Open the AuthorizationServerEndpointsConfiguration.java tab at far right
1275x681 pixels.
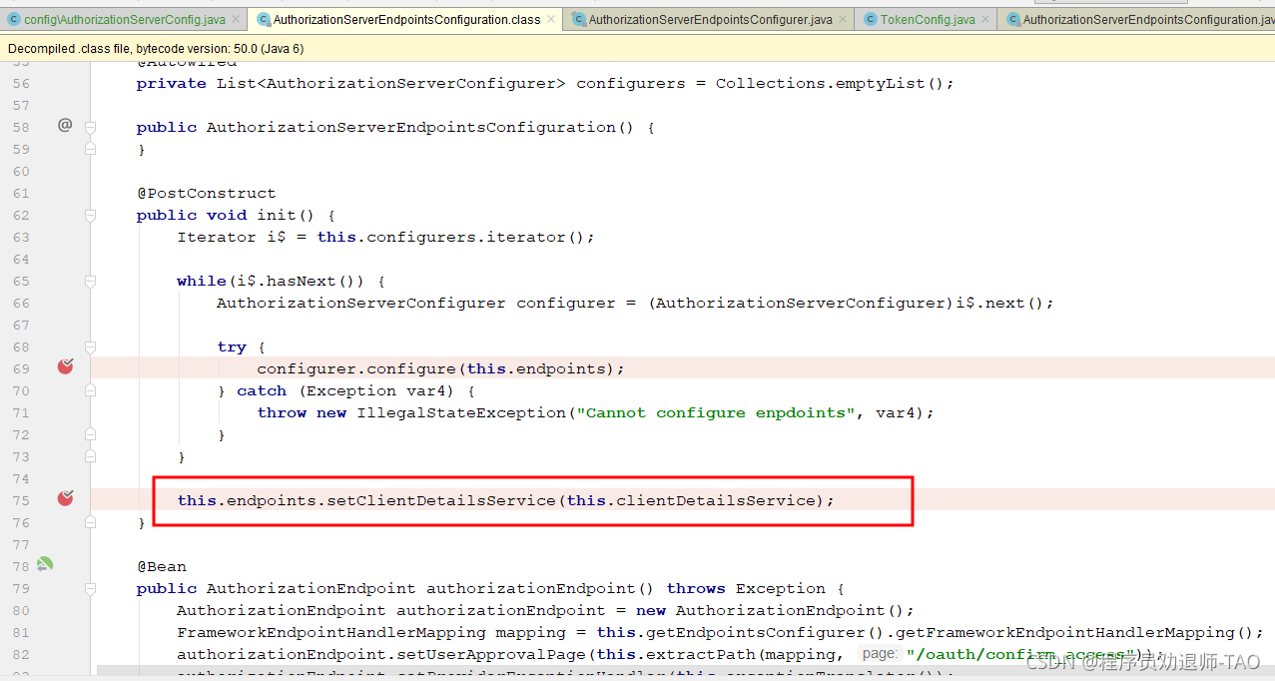pyautogui.click(x=1137, y=19)
